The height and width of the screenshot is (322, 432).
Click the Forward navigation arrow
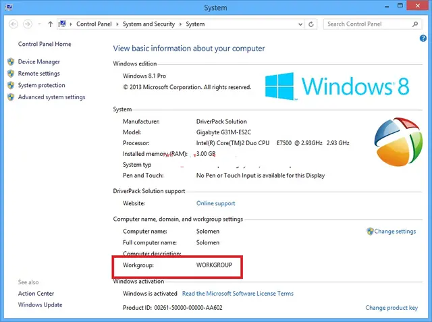coord(27,24)
